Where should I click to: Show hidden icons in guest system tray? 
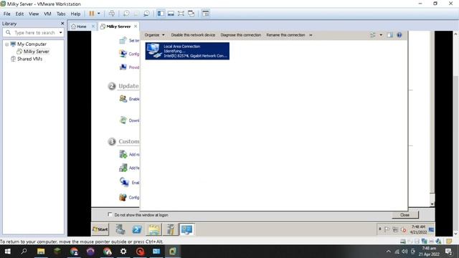(x=380, y=229)
